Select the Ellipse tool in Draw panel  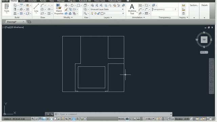pos(49,9)
